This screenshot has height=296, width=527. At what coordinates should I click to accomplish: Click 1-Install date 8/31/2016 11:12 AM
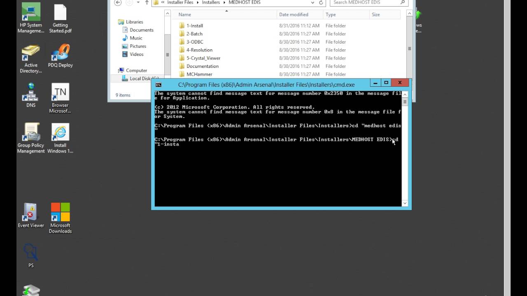[x=299, y=25]
